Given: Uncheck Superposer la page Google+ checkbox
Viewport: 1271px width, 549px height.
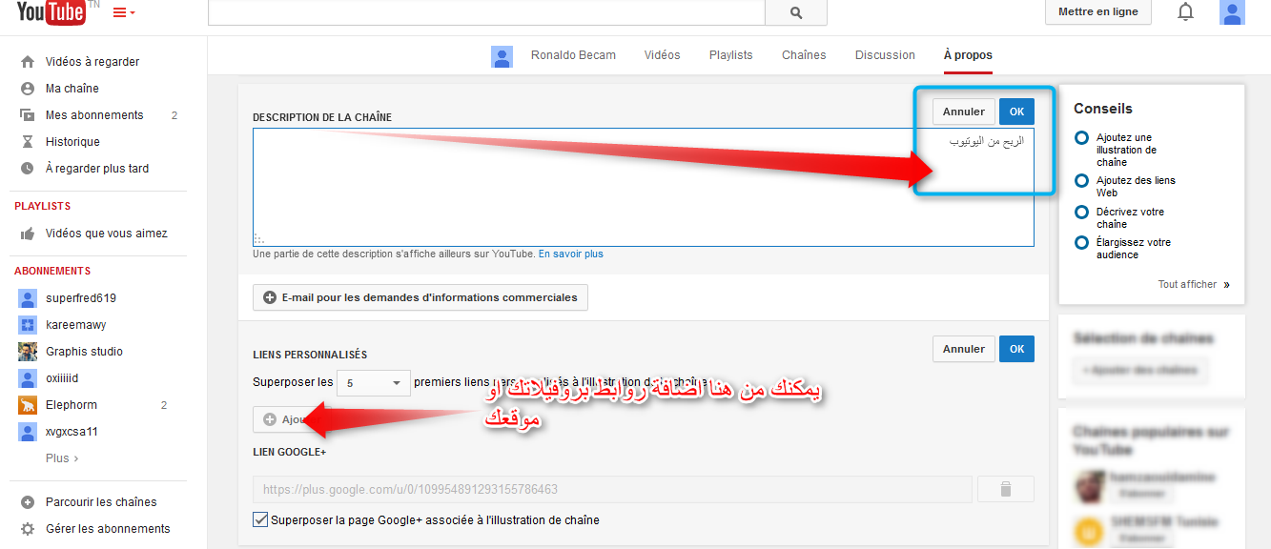Looking at the screenshot, I should 260,520.
